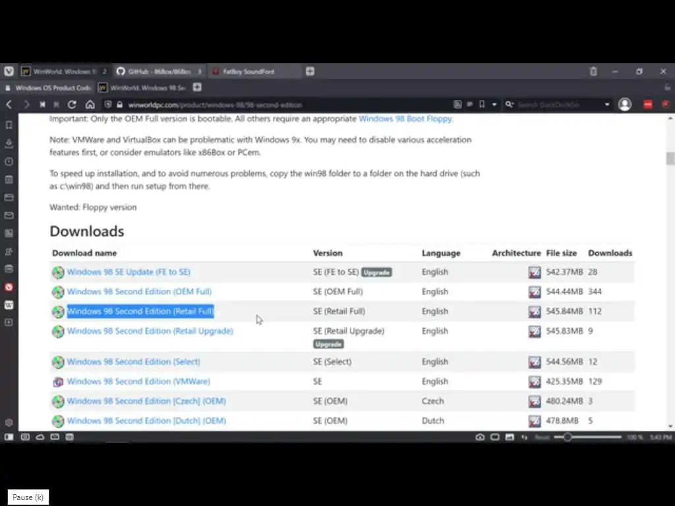Click the Downloads column header
Viewport: 675px width, 506px height.
[x=610, y=253]
